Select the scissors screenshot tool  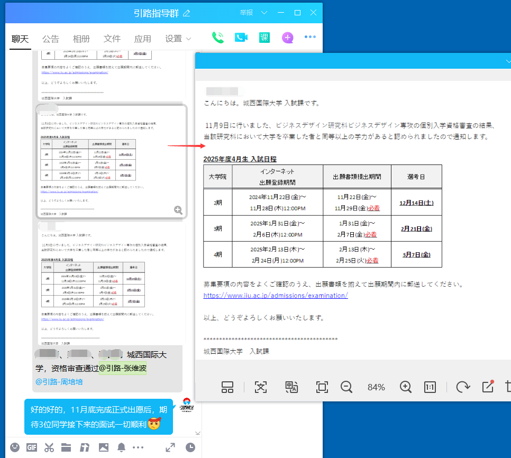49,447
